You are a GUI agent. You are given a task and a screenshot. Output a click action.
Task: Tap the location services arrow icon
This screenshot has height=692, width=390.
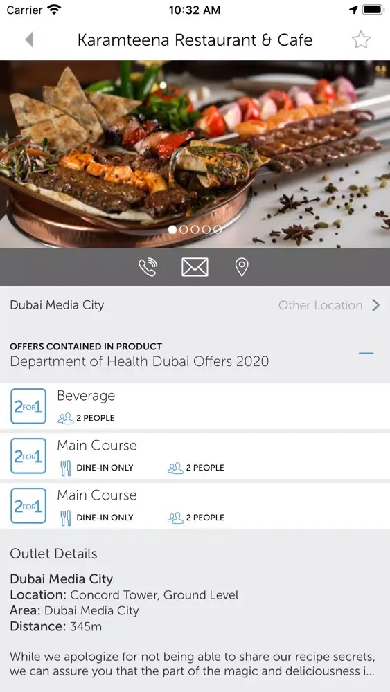tap(353, 10)
